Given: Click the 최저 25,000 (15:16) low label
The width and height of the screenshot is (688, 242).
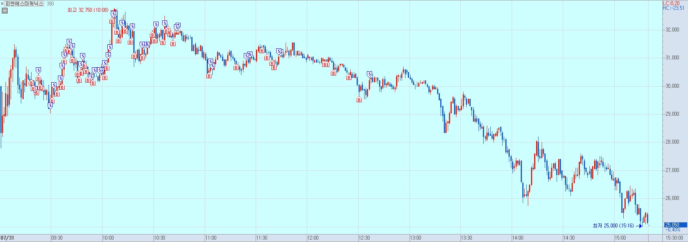Looking at the screenshot, I should [613, 225].
